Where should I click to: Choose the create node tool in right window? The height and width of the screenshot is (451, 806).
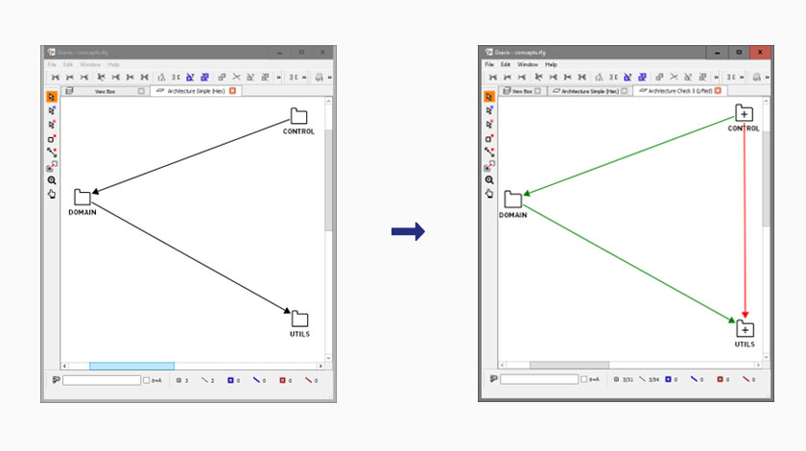click(488, 138)
